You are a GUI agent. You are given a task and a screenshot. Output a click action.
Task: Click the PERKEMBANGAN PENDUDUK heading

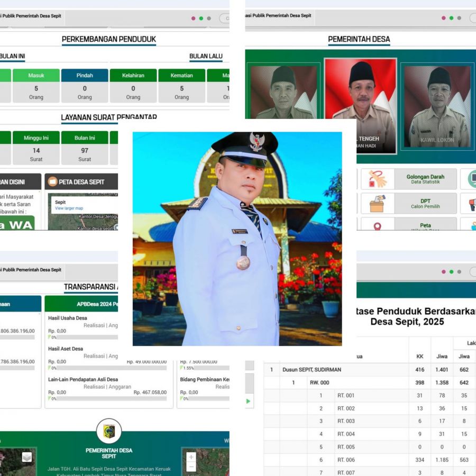108,39
